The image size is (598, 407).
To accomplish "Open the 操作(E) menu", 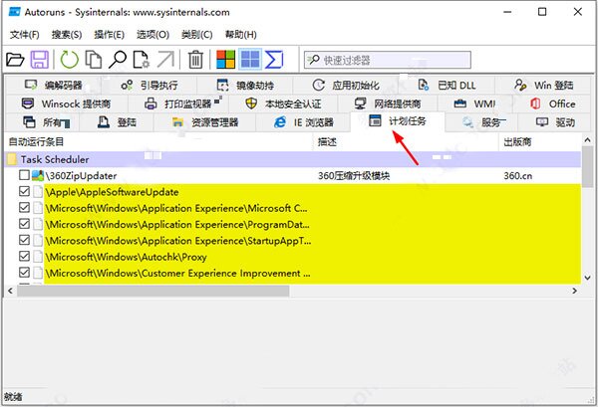I will 109,35.
